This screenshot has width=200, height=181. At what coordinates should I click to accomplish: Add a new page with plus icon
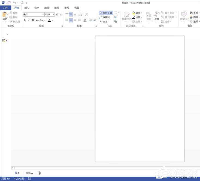point(39,173)
